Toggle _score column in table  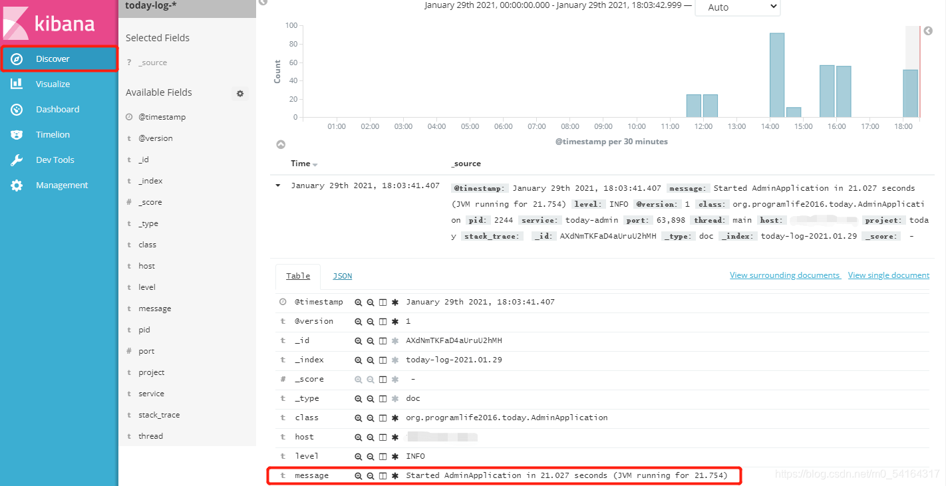pos(383,380)
